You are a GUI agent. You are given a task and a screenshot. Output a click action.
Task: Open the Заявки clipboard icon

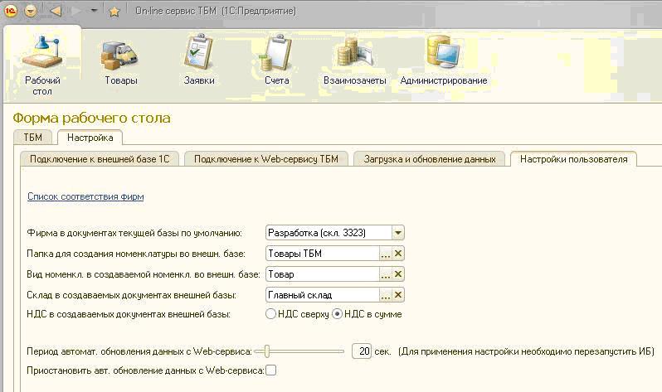[x=198, y=52]
